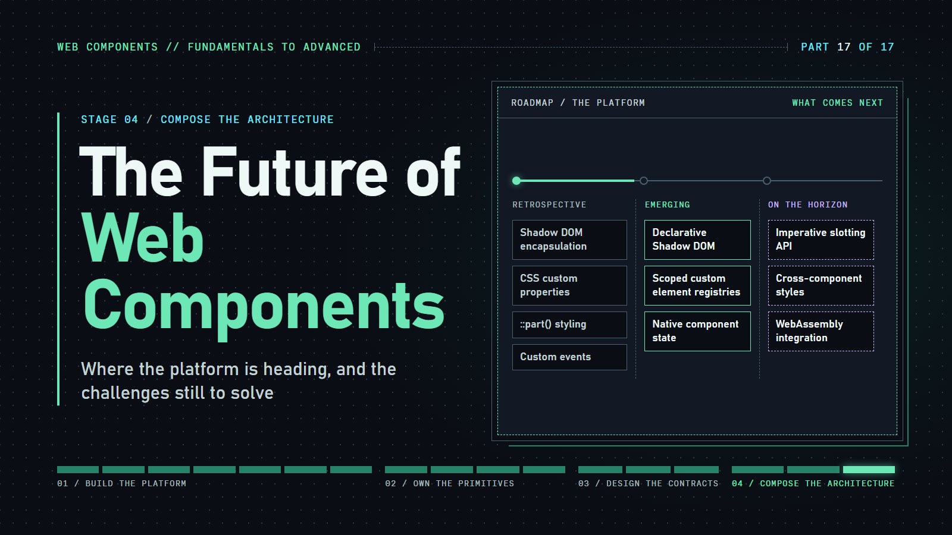Click the ROADMAP / THE PLATFORM header
This screenshot has height=535, width=952.
tap(578, 103)
